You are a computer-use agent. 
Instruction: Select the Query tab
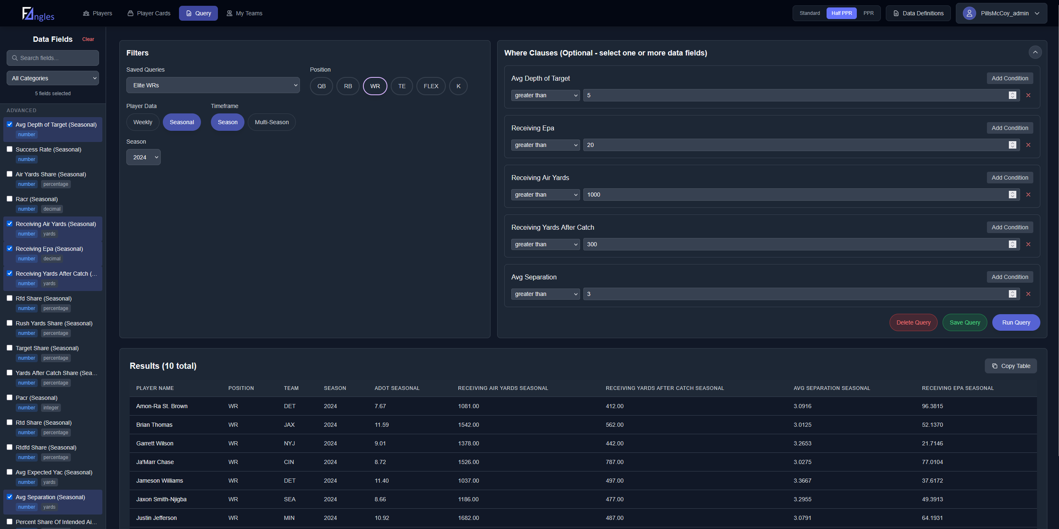click(x=198, y=13)
